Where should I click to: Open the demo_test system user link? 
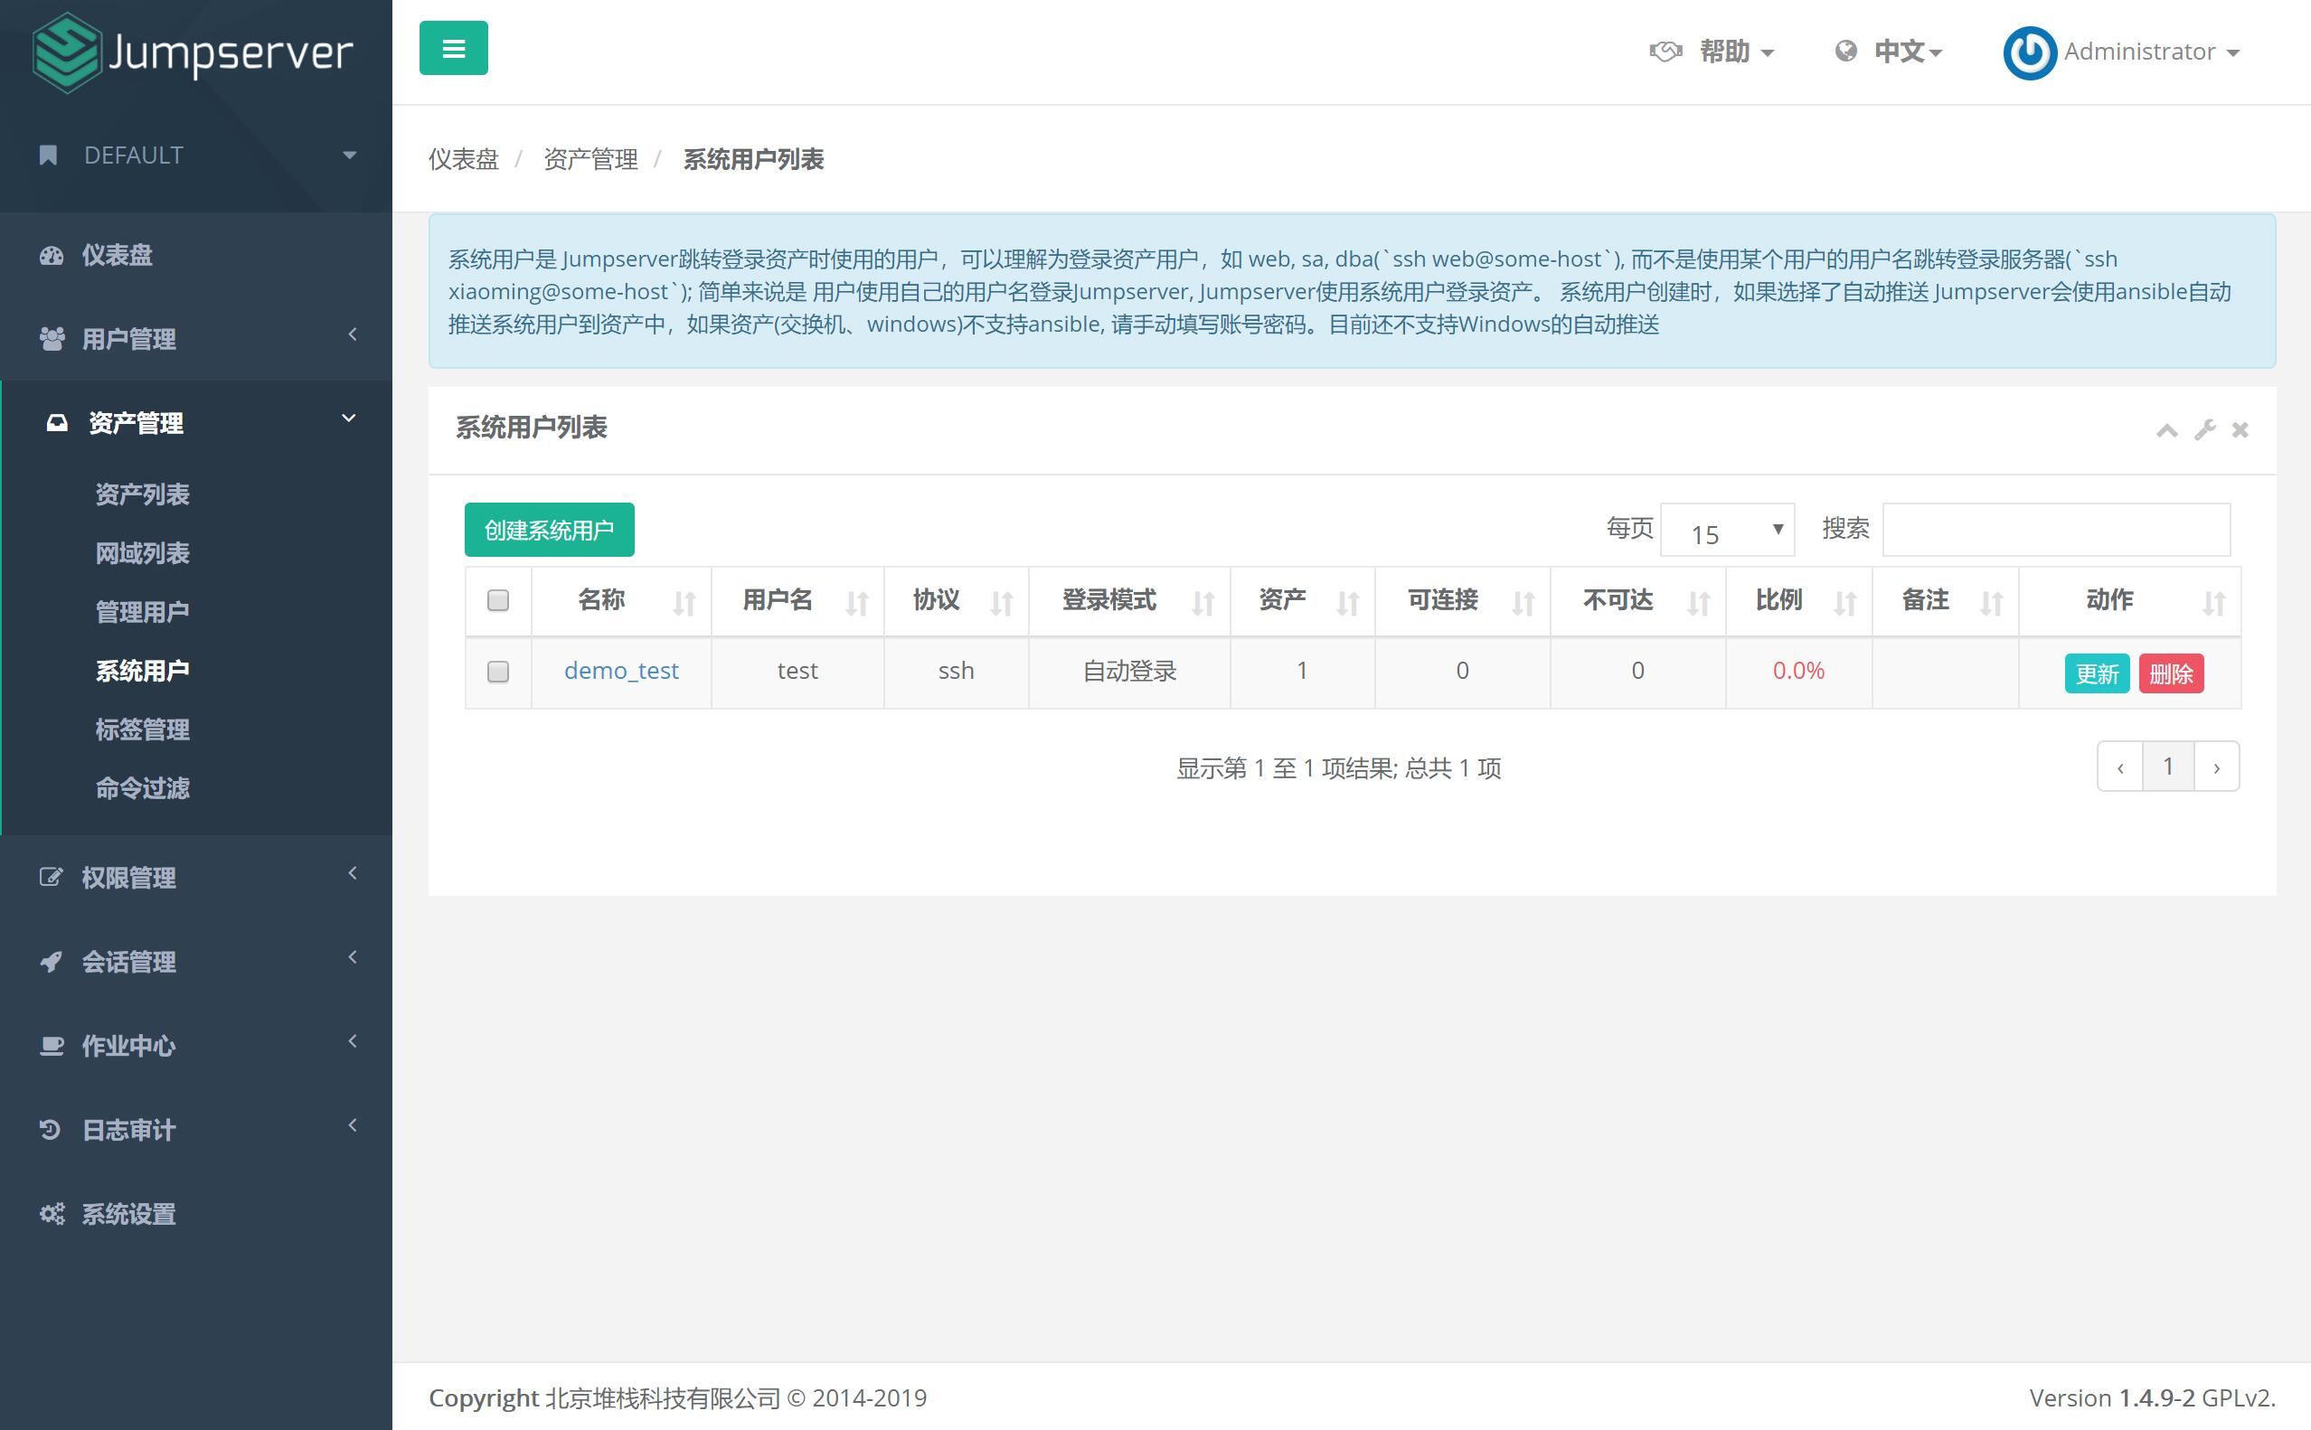coord(621,671)
